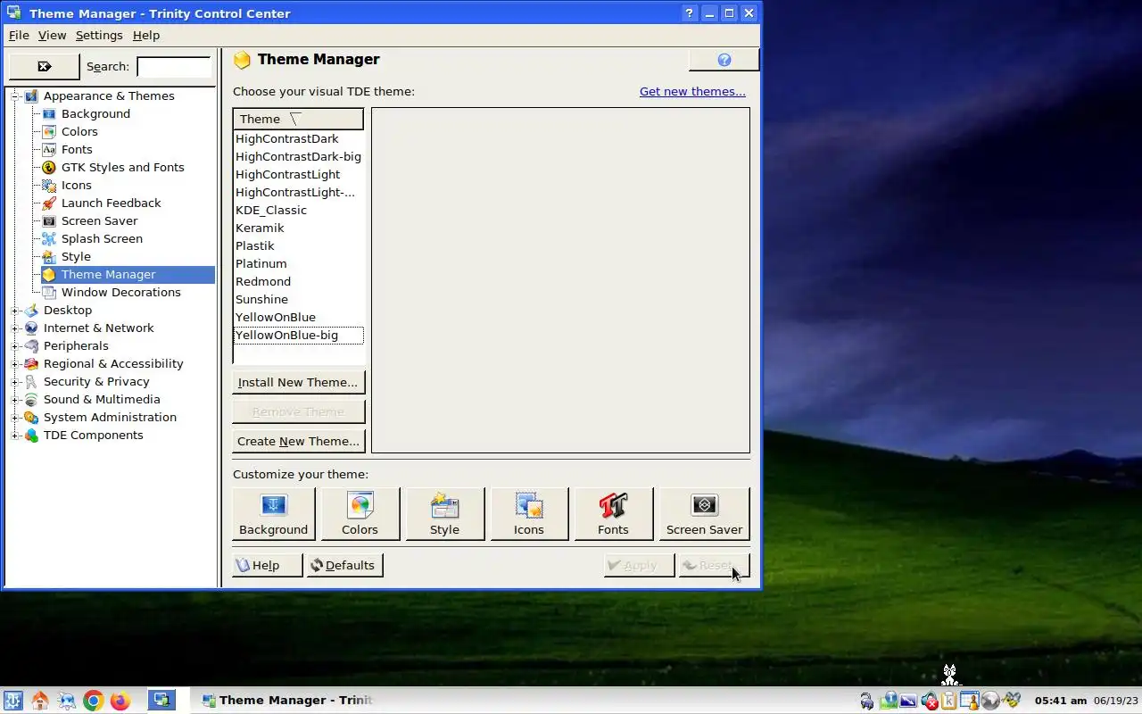
Task: Expand the System Administration branch
Action: (15, 417)
